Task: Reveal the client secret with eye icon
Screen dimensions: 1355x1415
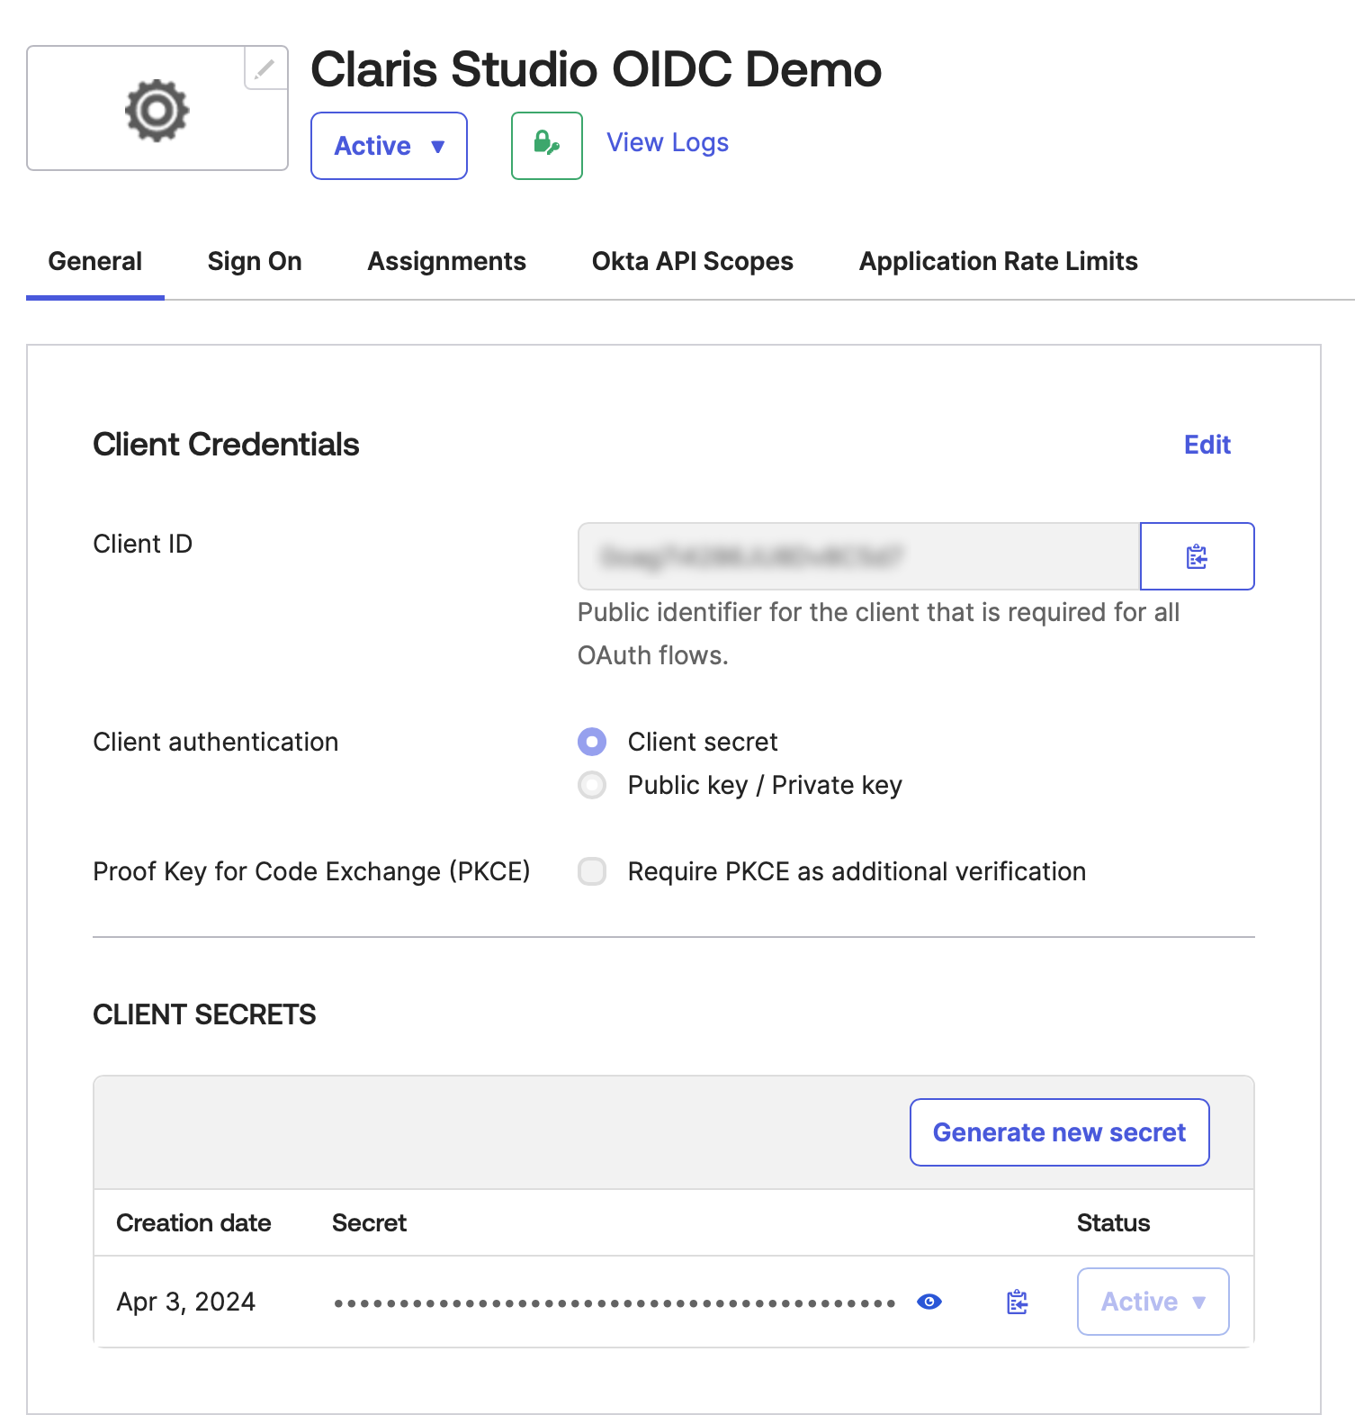Action: (929, 1302)
